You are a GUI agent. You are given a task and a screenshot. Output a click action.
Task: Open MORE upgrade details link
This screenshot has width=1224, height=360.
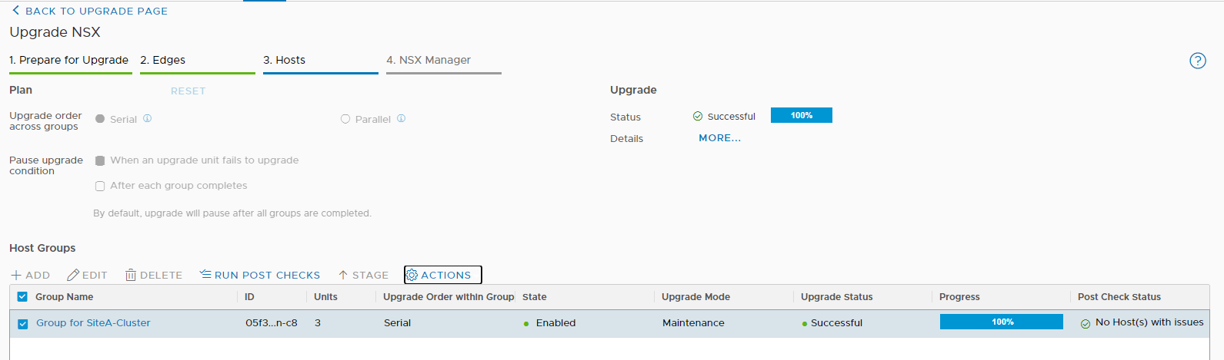pos(719,138)
